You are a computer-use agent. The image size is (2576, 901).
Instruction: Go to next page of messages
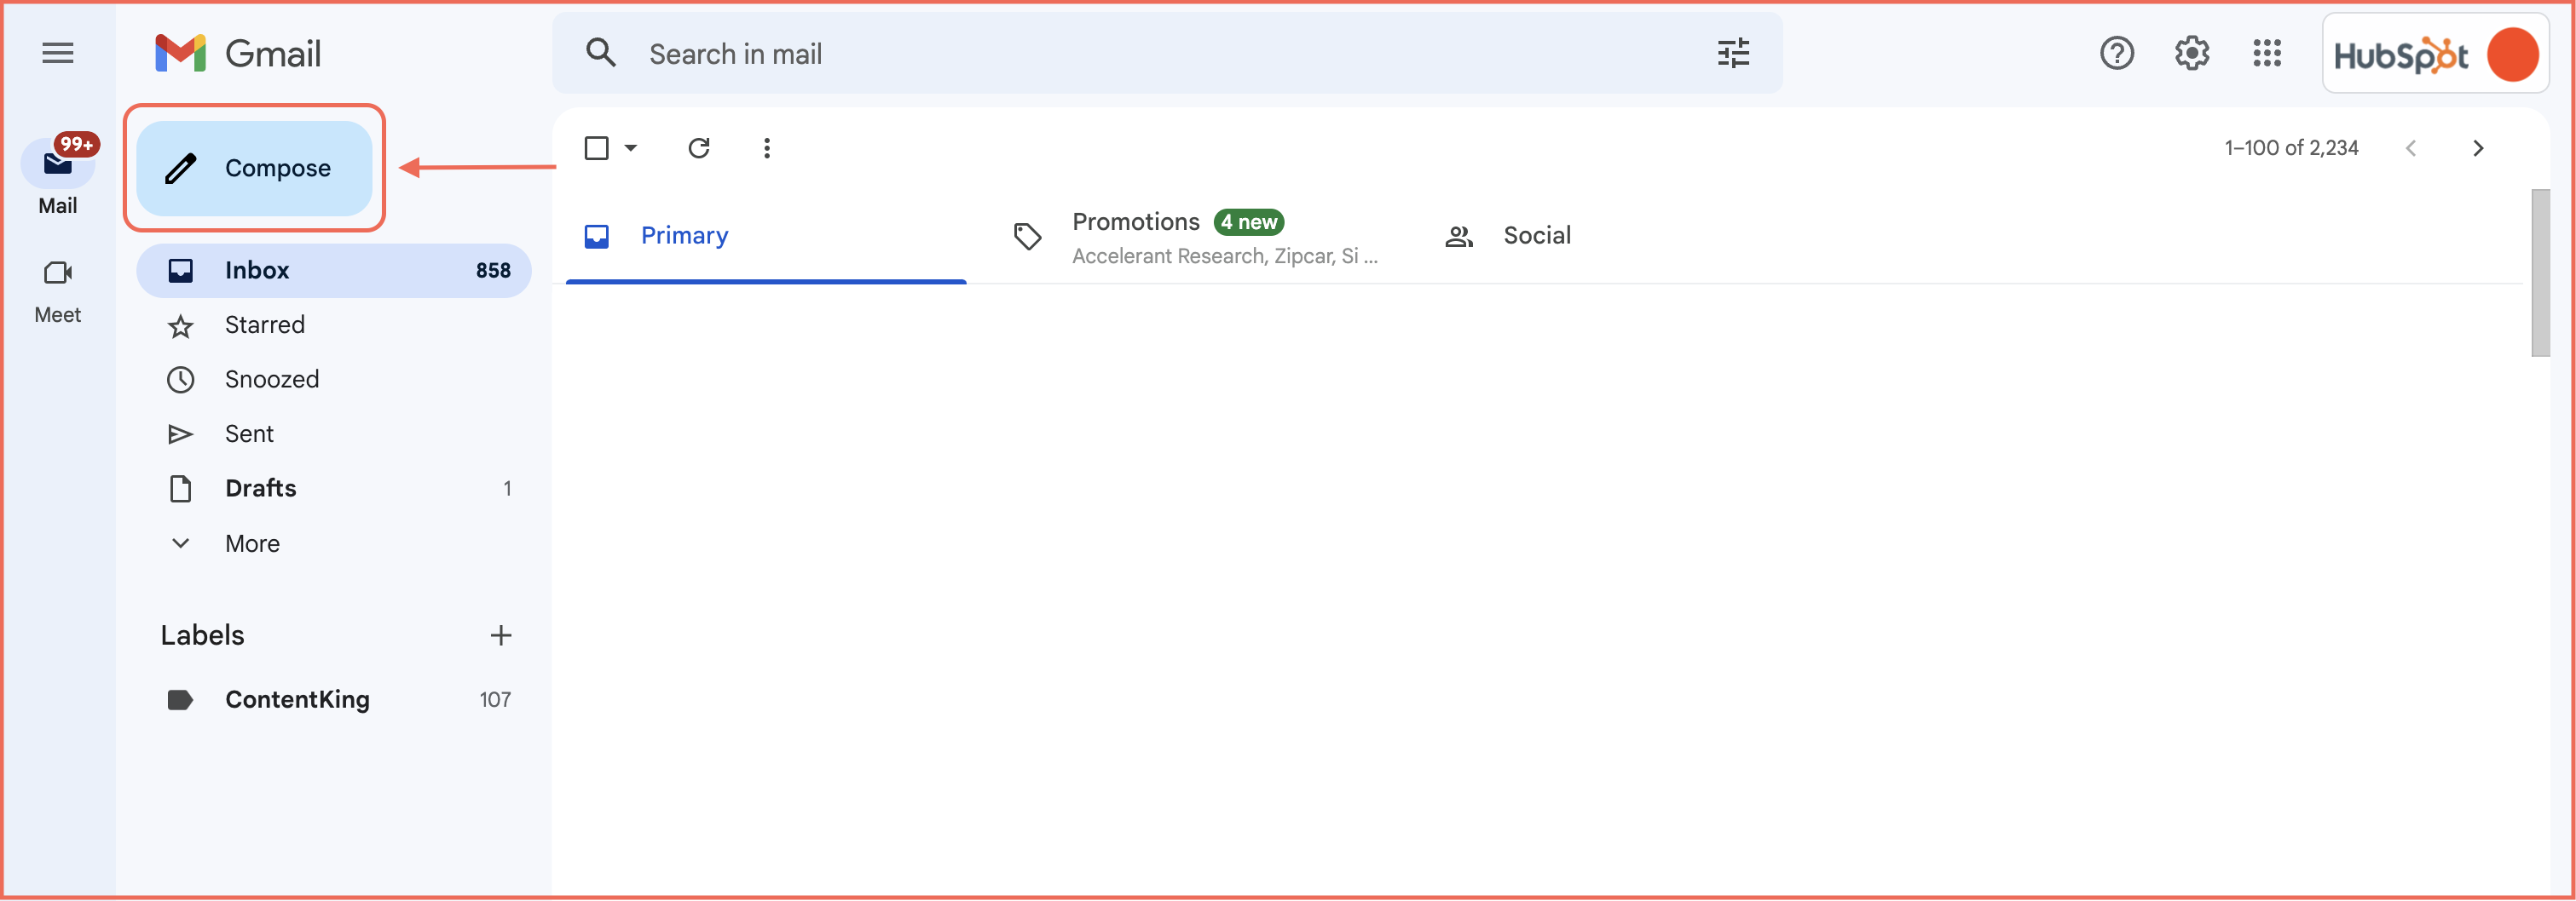[x=2477, y=148]
